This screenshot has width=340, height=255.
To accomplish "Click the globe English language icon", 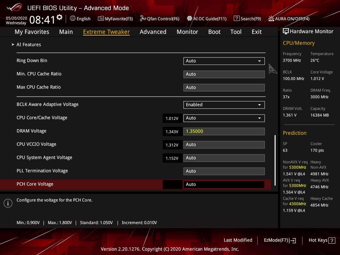I will (73, 19).
